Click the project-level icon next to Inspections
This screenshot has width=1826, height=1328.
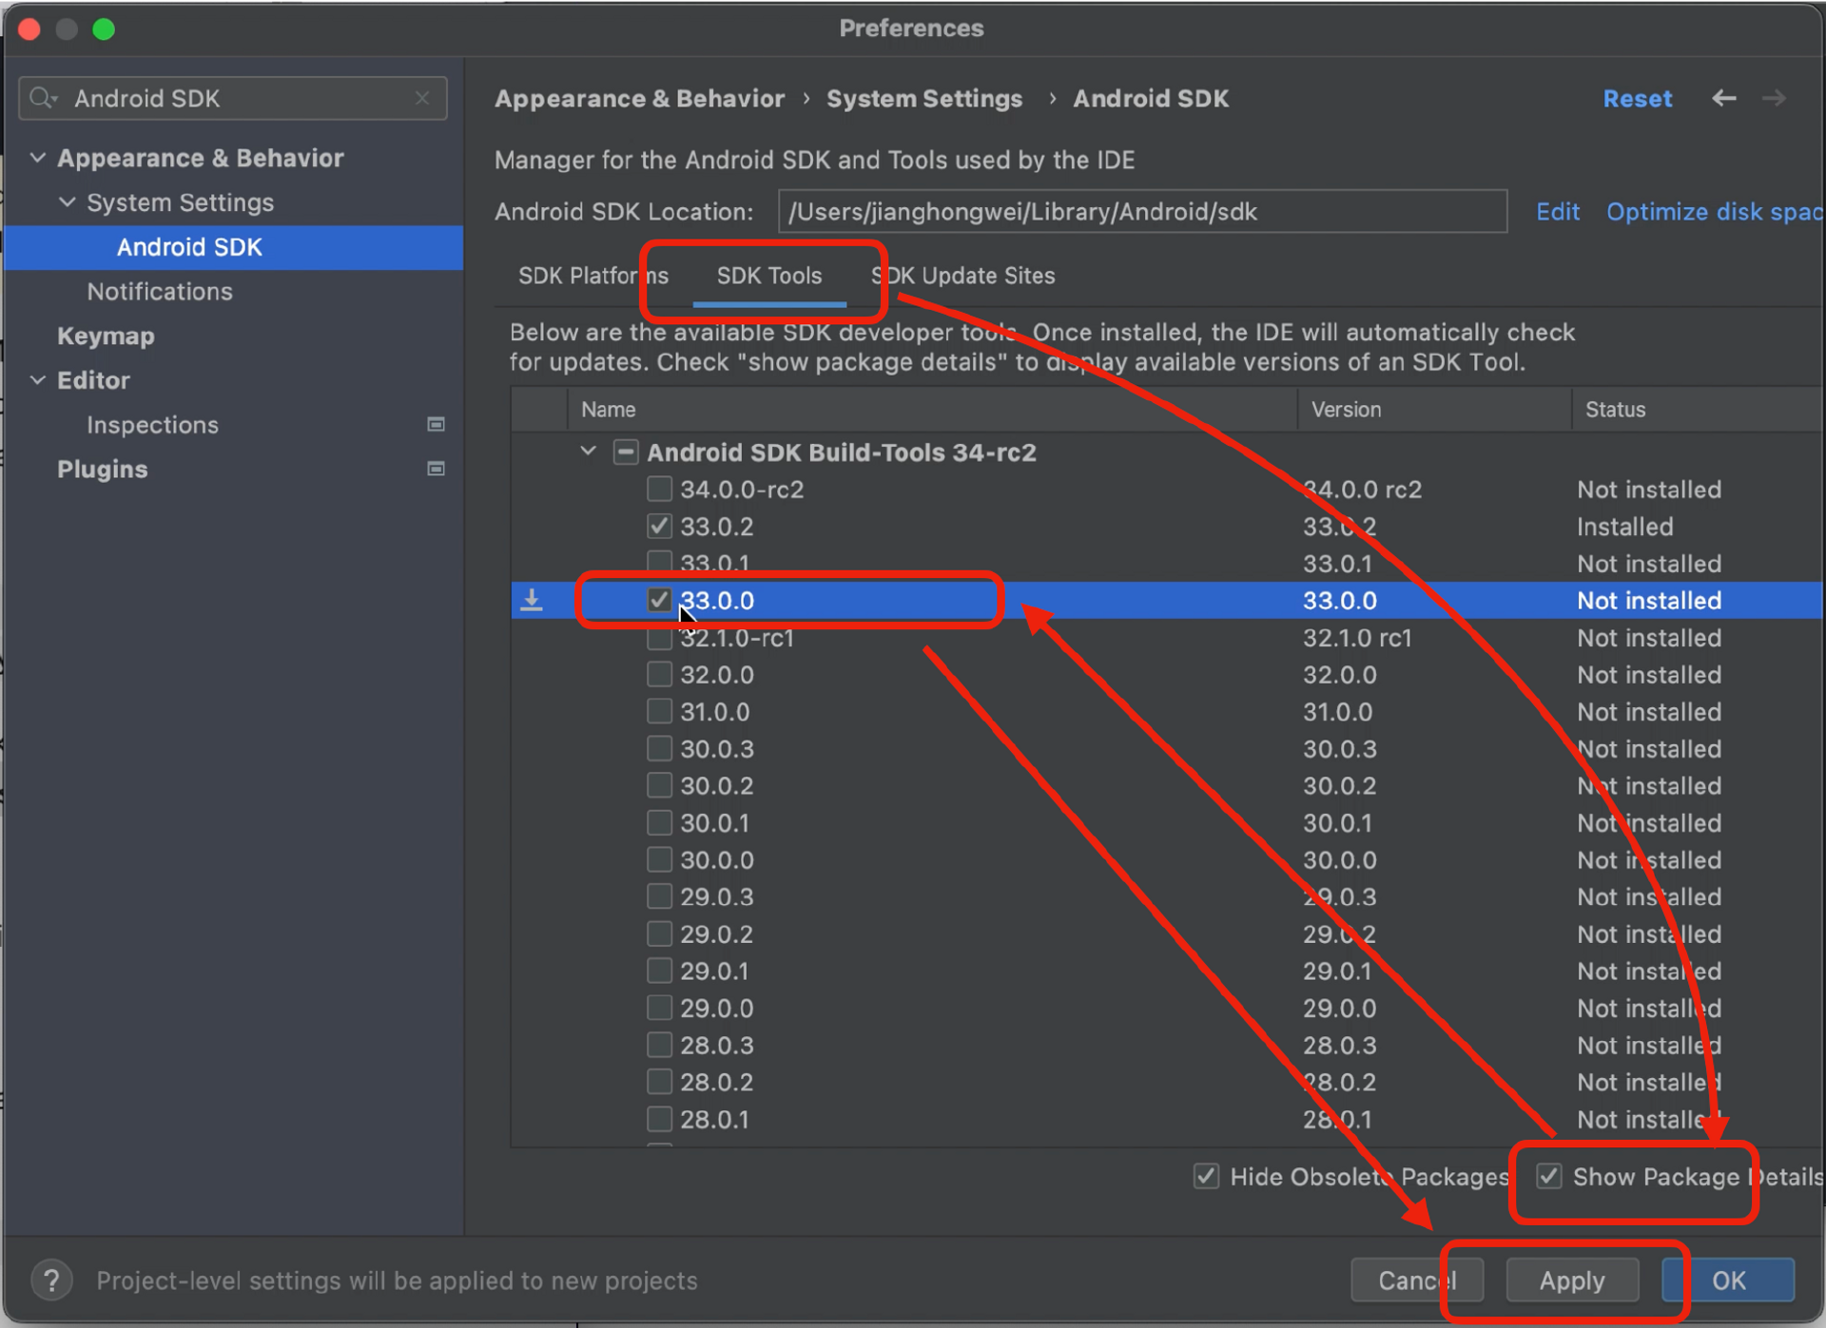click(436, 424)
